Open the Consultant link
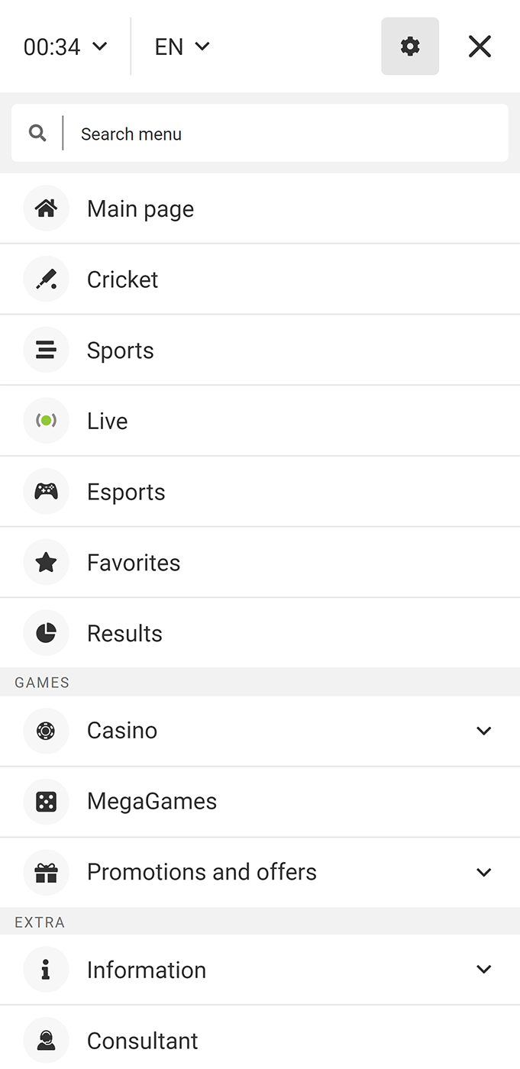Viewport: 520px width, 1069px height. (143, 1040)
